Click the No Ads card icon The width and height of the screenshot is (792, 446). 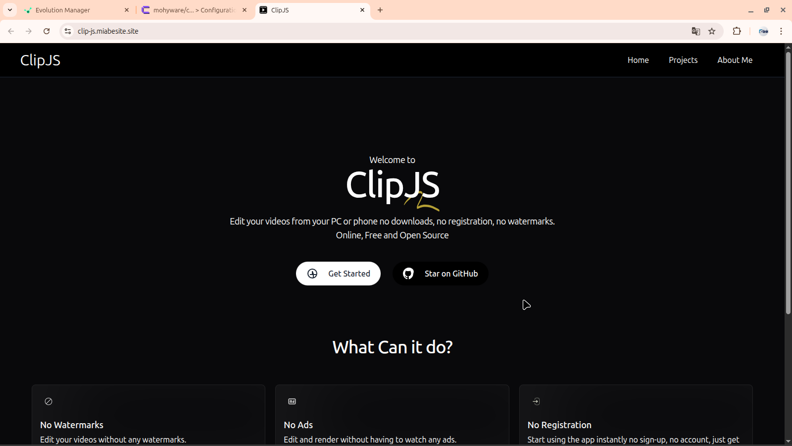(292, 401)
